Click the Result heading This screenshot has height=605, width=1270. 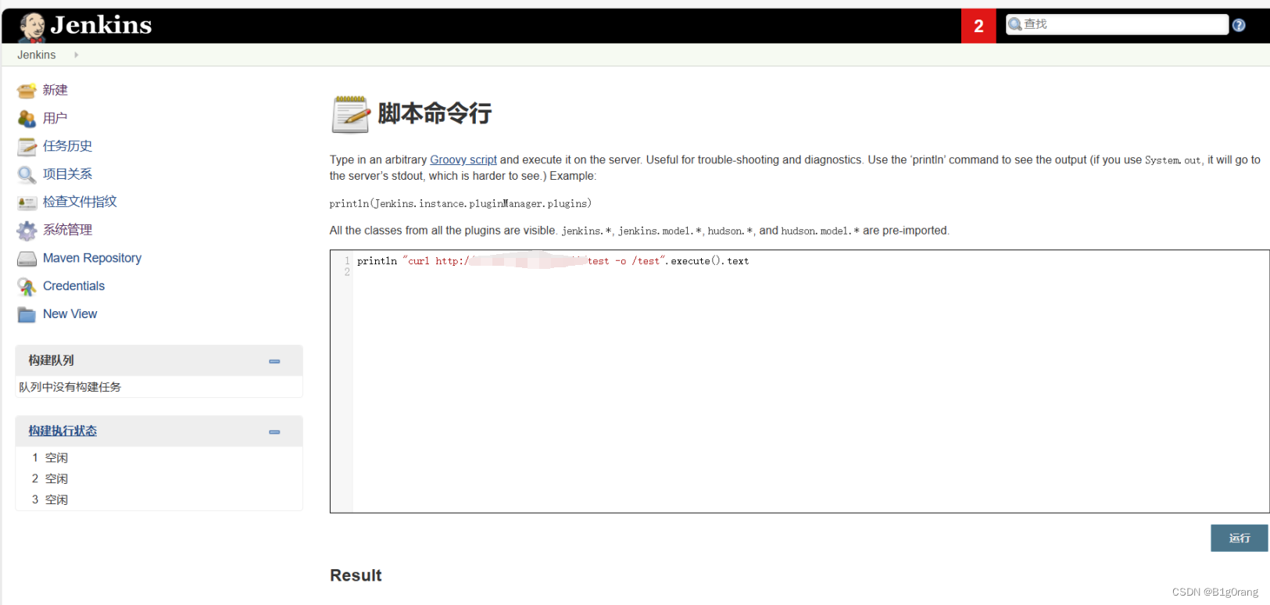356,575
